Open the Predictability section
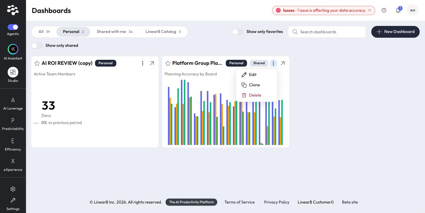 point(13,124)
